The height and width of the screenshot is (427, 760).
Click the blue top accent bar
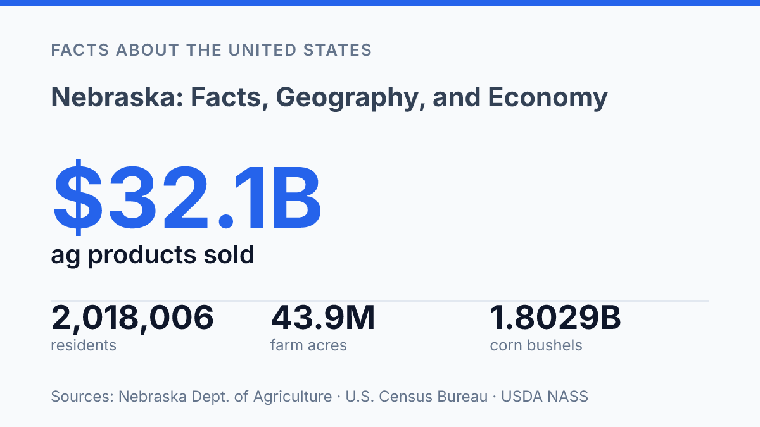tap(380, 3)
